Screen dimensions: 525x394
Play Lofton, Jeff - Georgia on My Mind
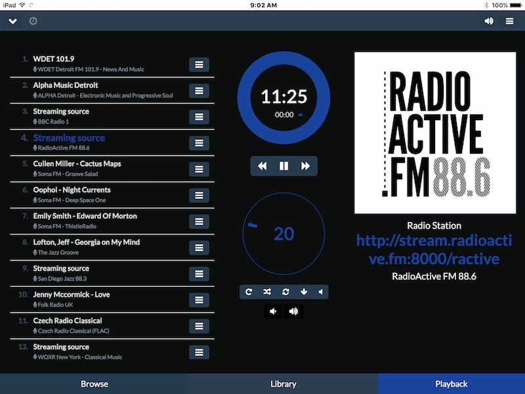[x=87, y=242]
